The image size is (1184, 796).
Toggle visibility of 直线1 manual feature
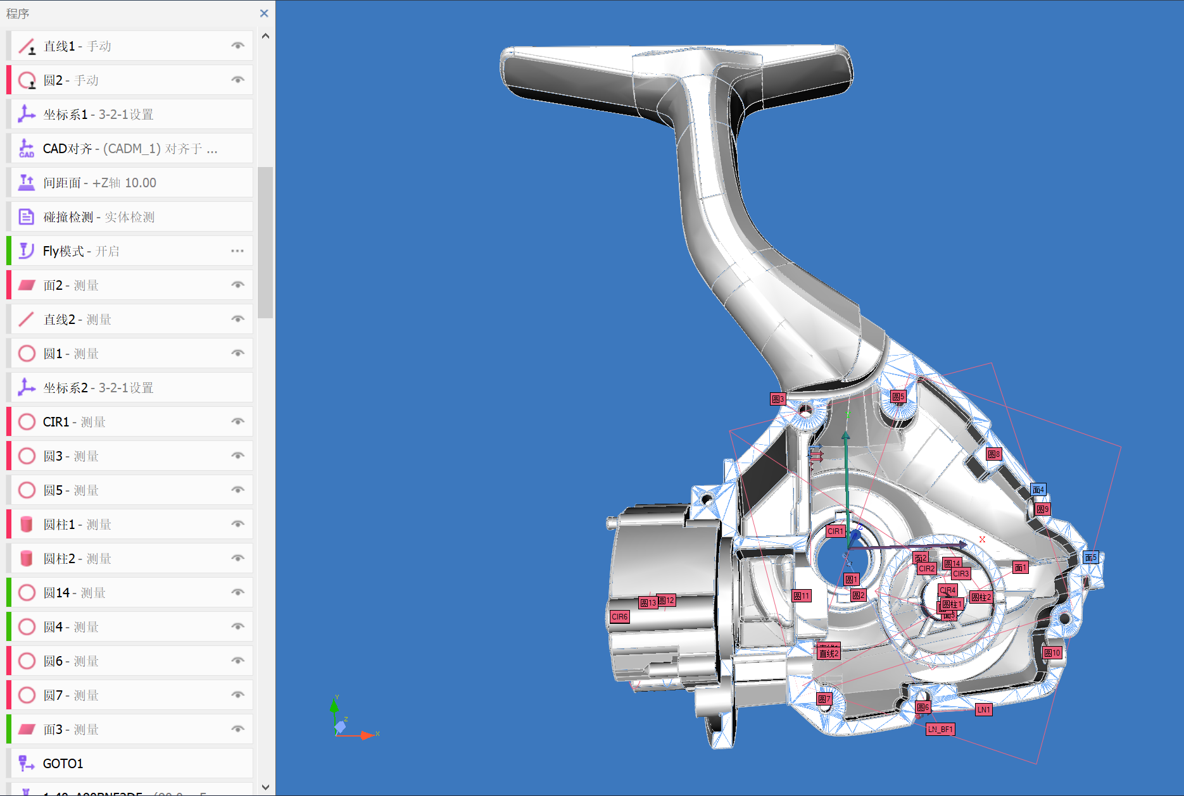coord(237,46)
